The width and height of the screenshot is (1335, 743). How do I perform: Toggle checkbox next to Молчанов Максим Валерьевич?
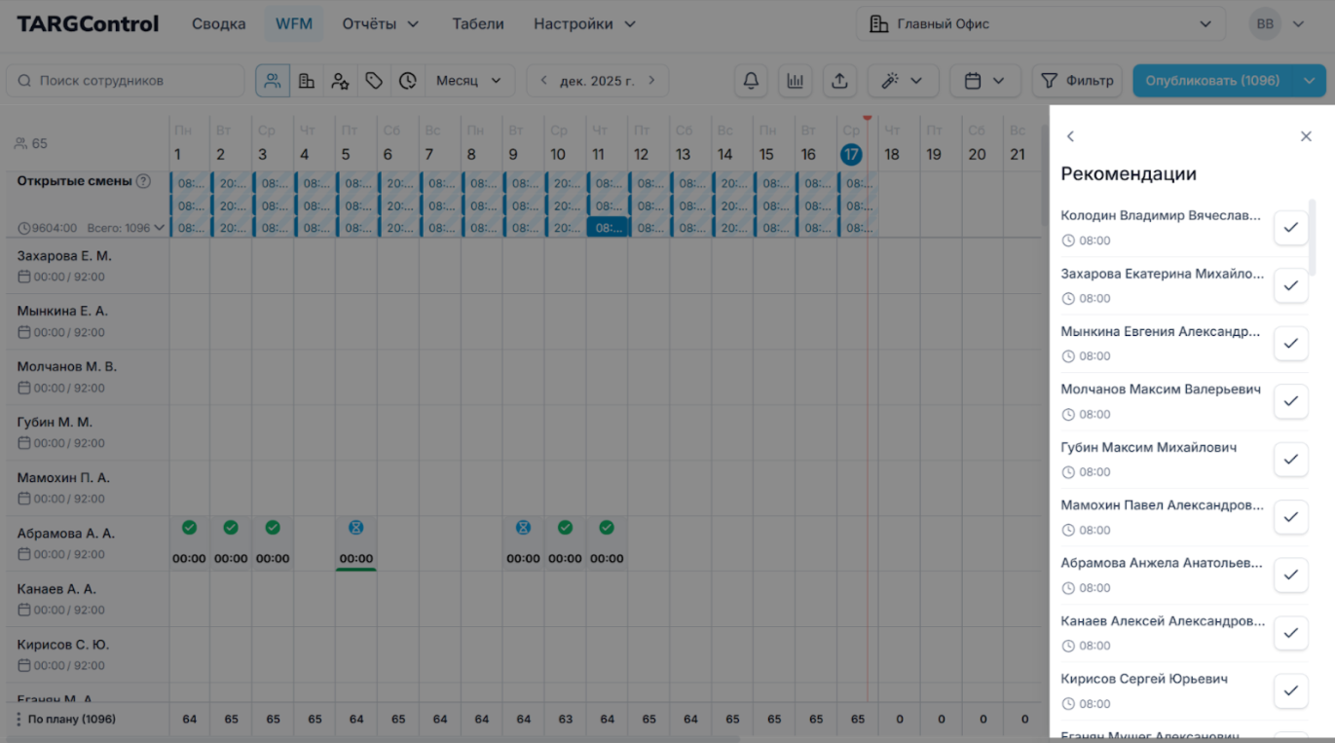[1290, 401]
